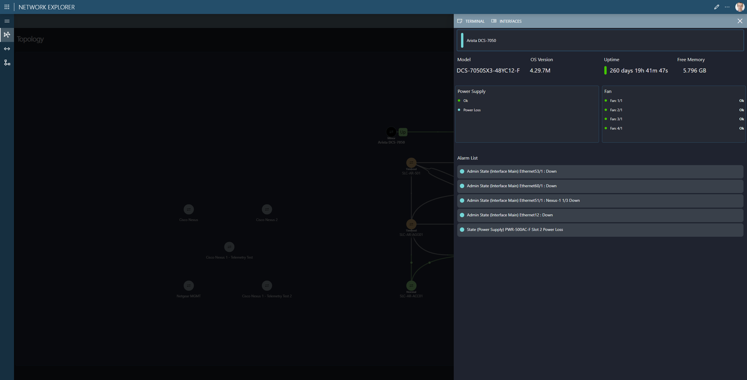
Task: Click the Arista DCS-7050 topology node
Action: (x=391, y=132)
